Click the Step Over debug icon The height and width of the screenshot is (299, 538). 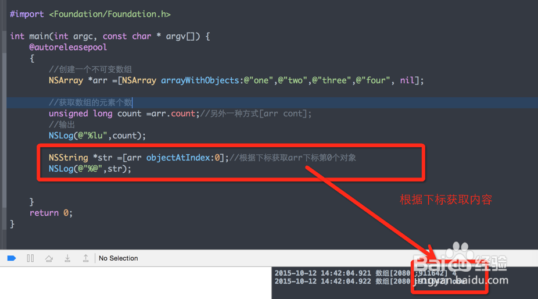[x=49, y=258]
